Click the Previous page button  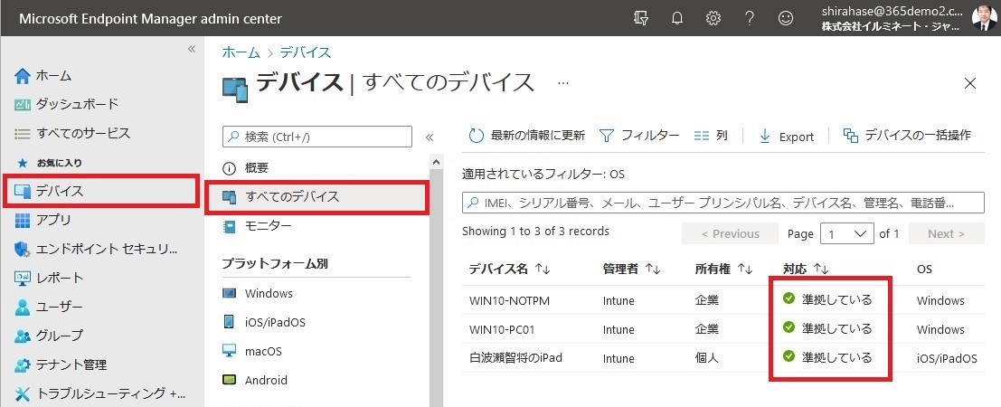pos(731,234)
